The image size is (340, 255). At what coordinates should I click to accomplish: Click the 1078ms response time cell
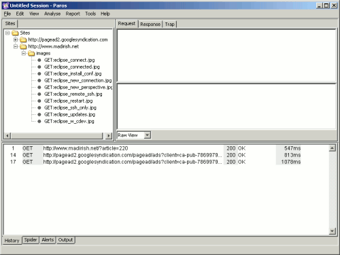click(288, 162)
